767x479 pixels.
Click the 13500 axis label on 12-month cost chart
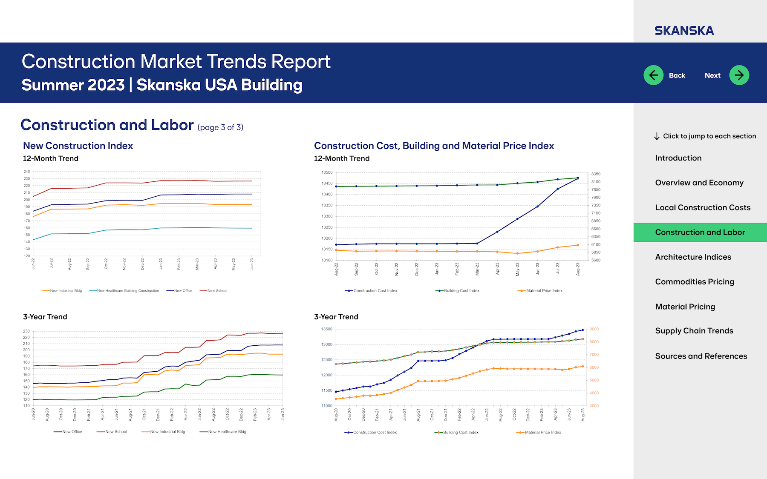coord(327,172)
